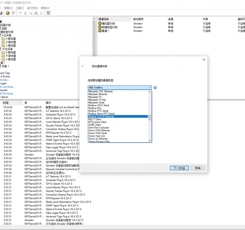245x230 pixels.
Task: Click the K 寄存器 folder icon under 16 位设备
Action: [3, 52]
